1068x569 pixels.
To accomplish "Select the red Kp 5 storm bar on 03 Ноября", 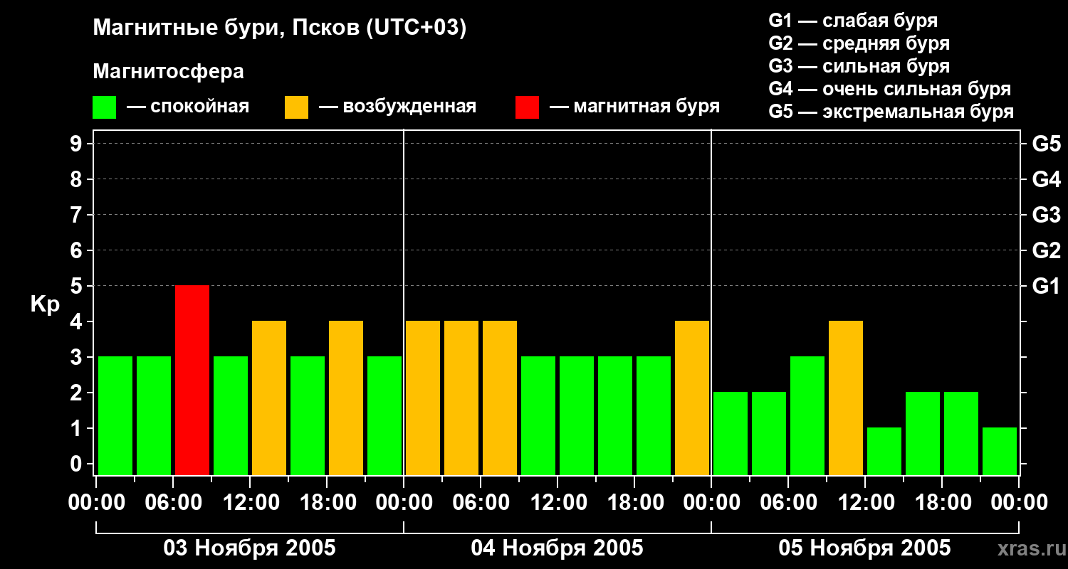I will (192, 380).
